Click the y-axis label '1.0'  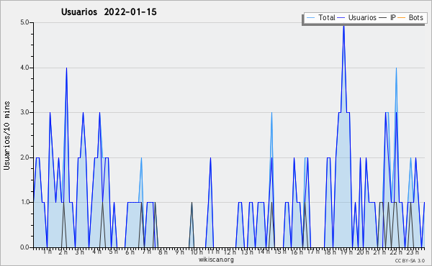[24, 202]
